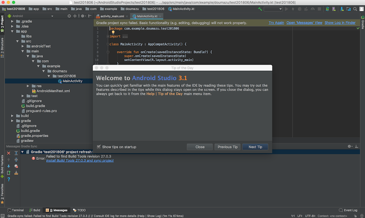Click the red X close icon in Messages

9,153
